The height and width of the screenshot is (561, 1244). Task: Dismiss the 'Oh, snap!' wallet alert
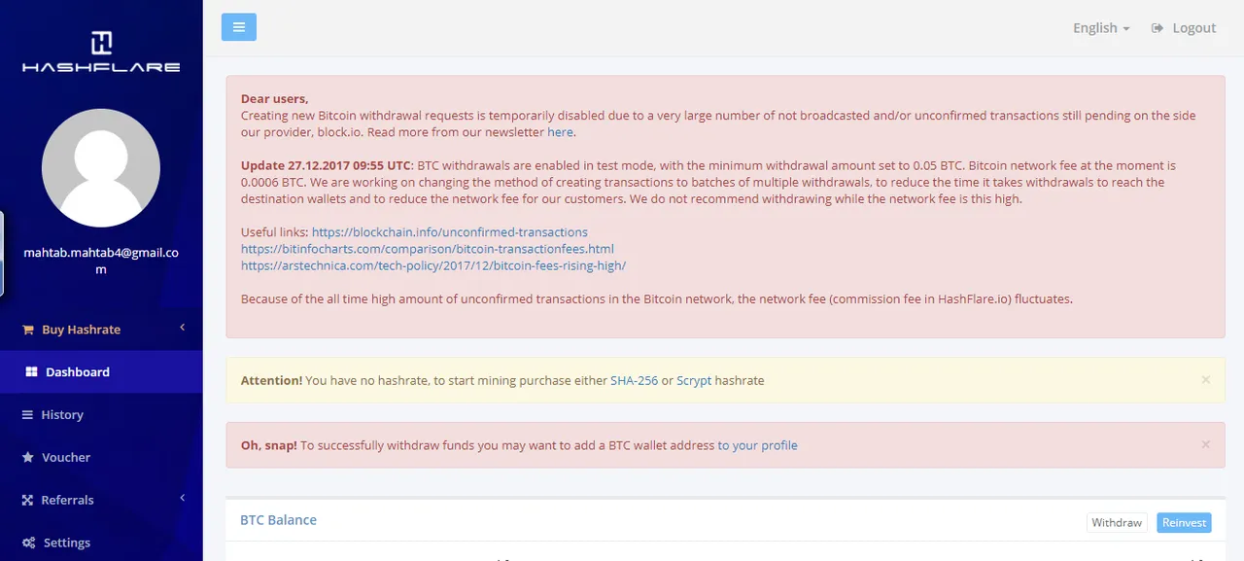click(x=1205, y=444)
